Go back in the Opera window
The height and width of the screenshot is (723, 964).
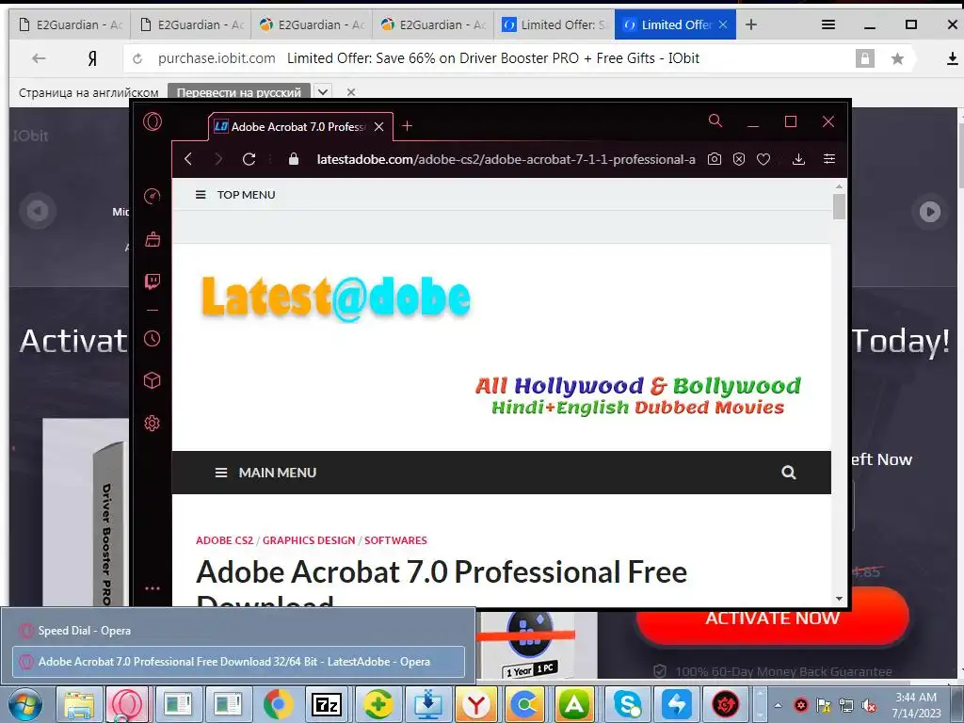click(x=188, y=159)
